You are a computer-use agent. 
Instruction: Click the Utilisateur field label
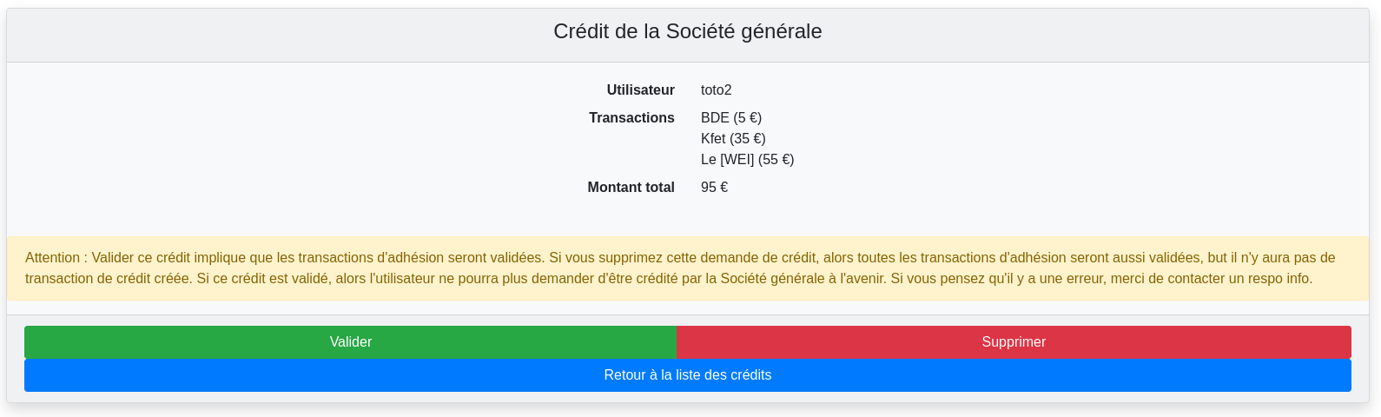(640, 90)
